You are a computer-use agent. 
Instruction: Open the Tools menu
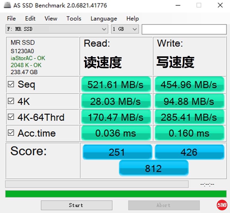73,19
